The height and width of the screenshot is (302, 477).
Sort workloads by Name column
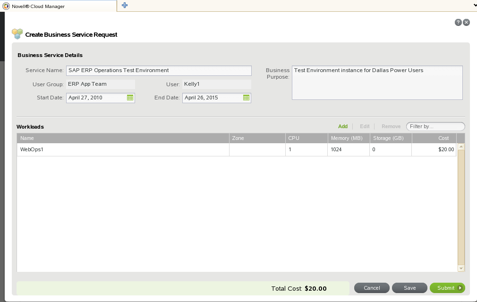[123, 138]
